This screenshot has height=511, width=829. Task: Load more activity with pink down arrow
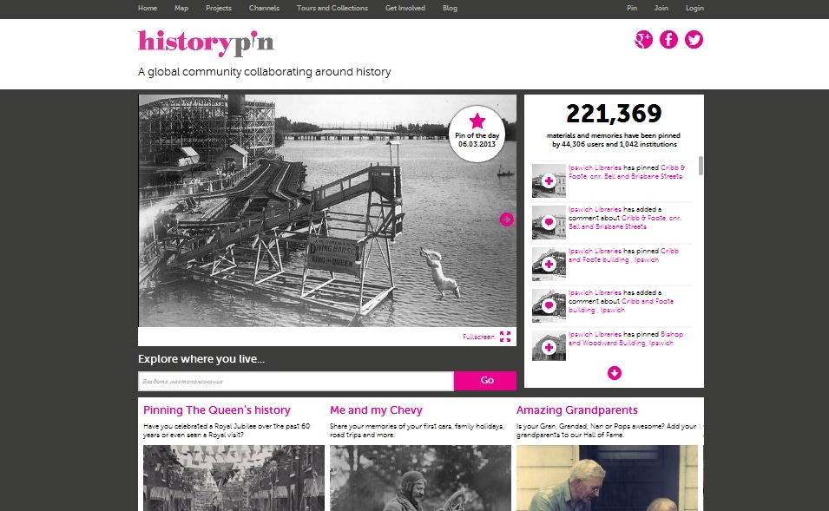615,373
